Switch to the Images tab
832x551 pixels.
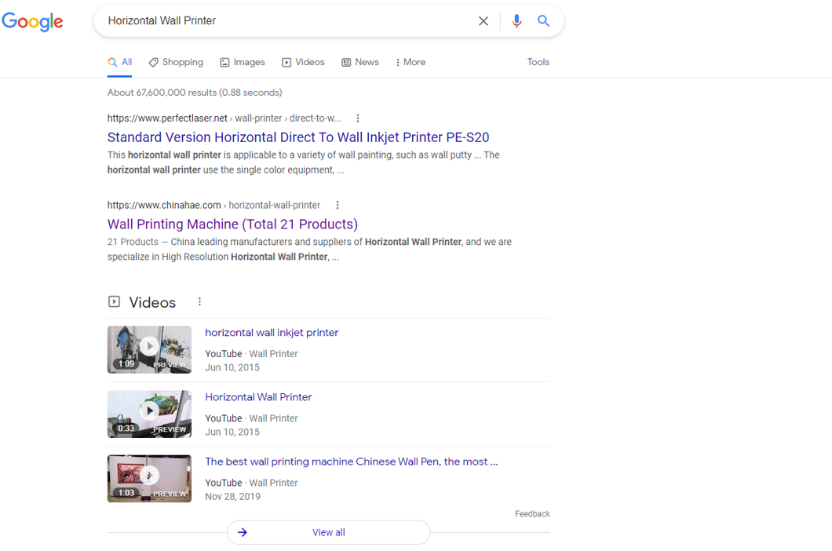tap(243, 62)
